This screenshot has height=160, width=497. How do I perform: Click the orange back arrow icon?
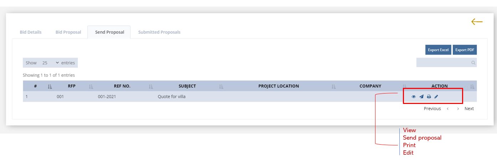[477, 22]
